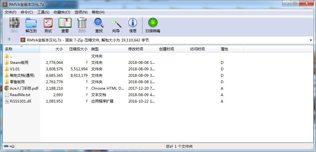Sort by 属性 column header
Image resolution: width=316 pixels, height=152 pixels.
coord(231,49)
